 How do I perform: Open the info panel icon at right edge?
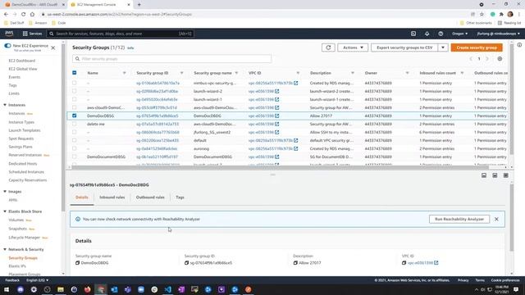pyautogui.click(x=519, y=45)
